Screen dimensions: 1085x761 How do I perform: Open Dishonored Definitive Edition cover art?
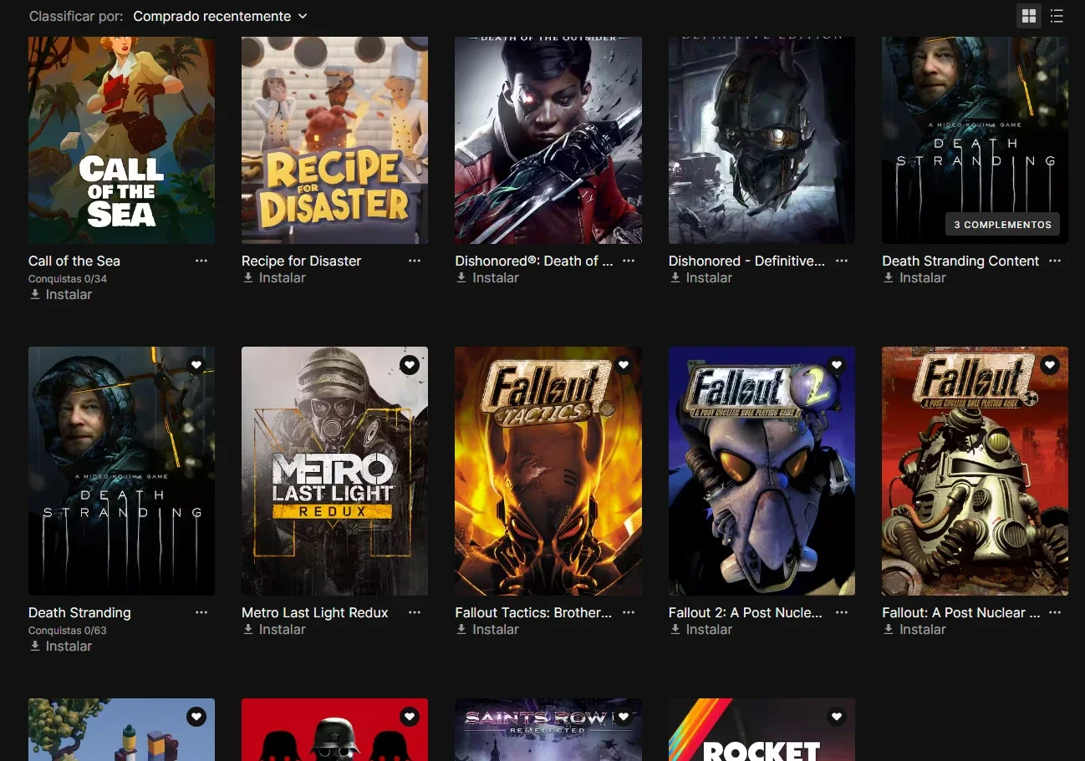(762, 140)
